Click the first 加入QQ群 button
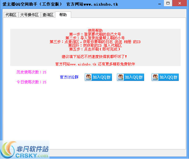 click(x=98, y=77)
